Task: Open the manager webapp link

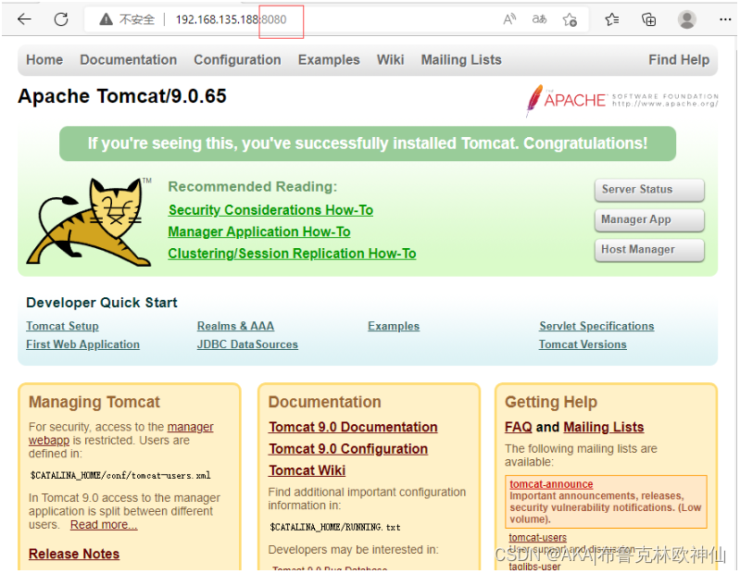Action: point(190,427)
